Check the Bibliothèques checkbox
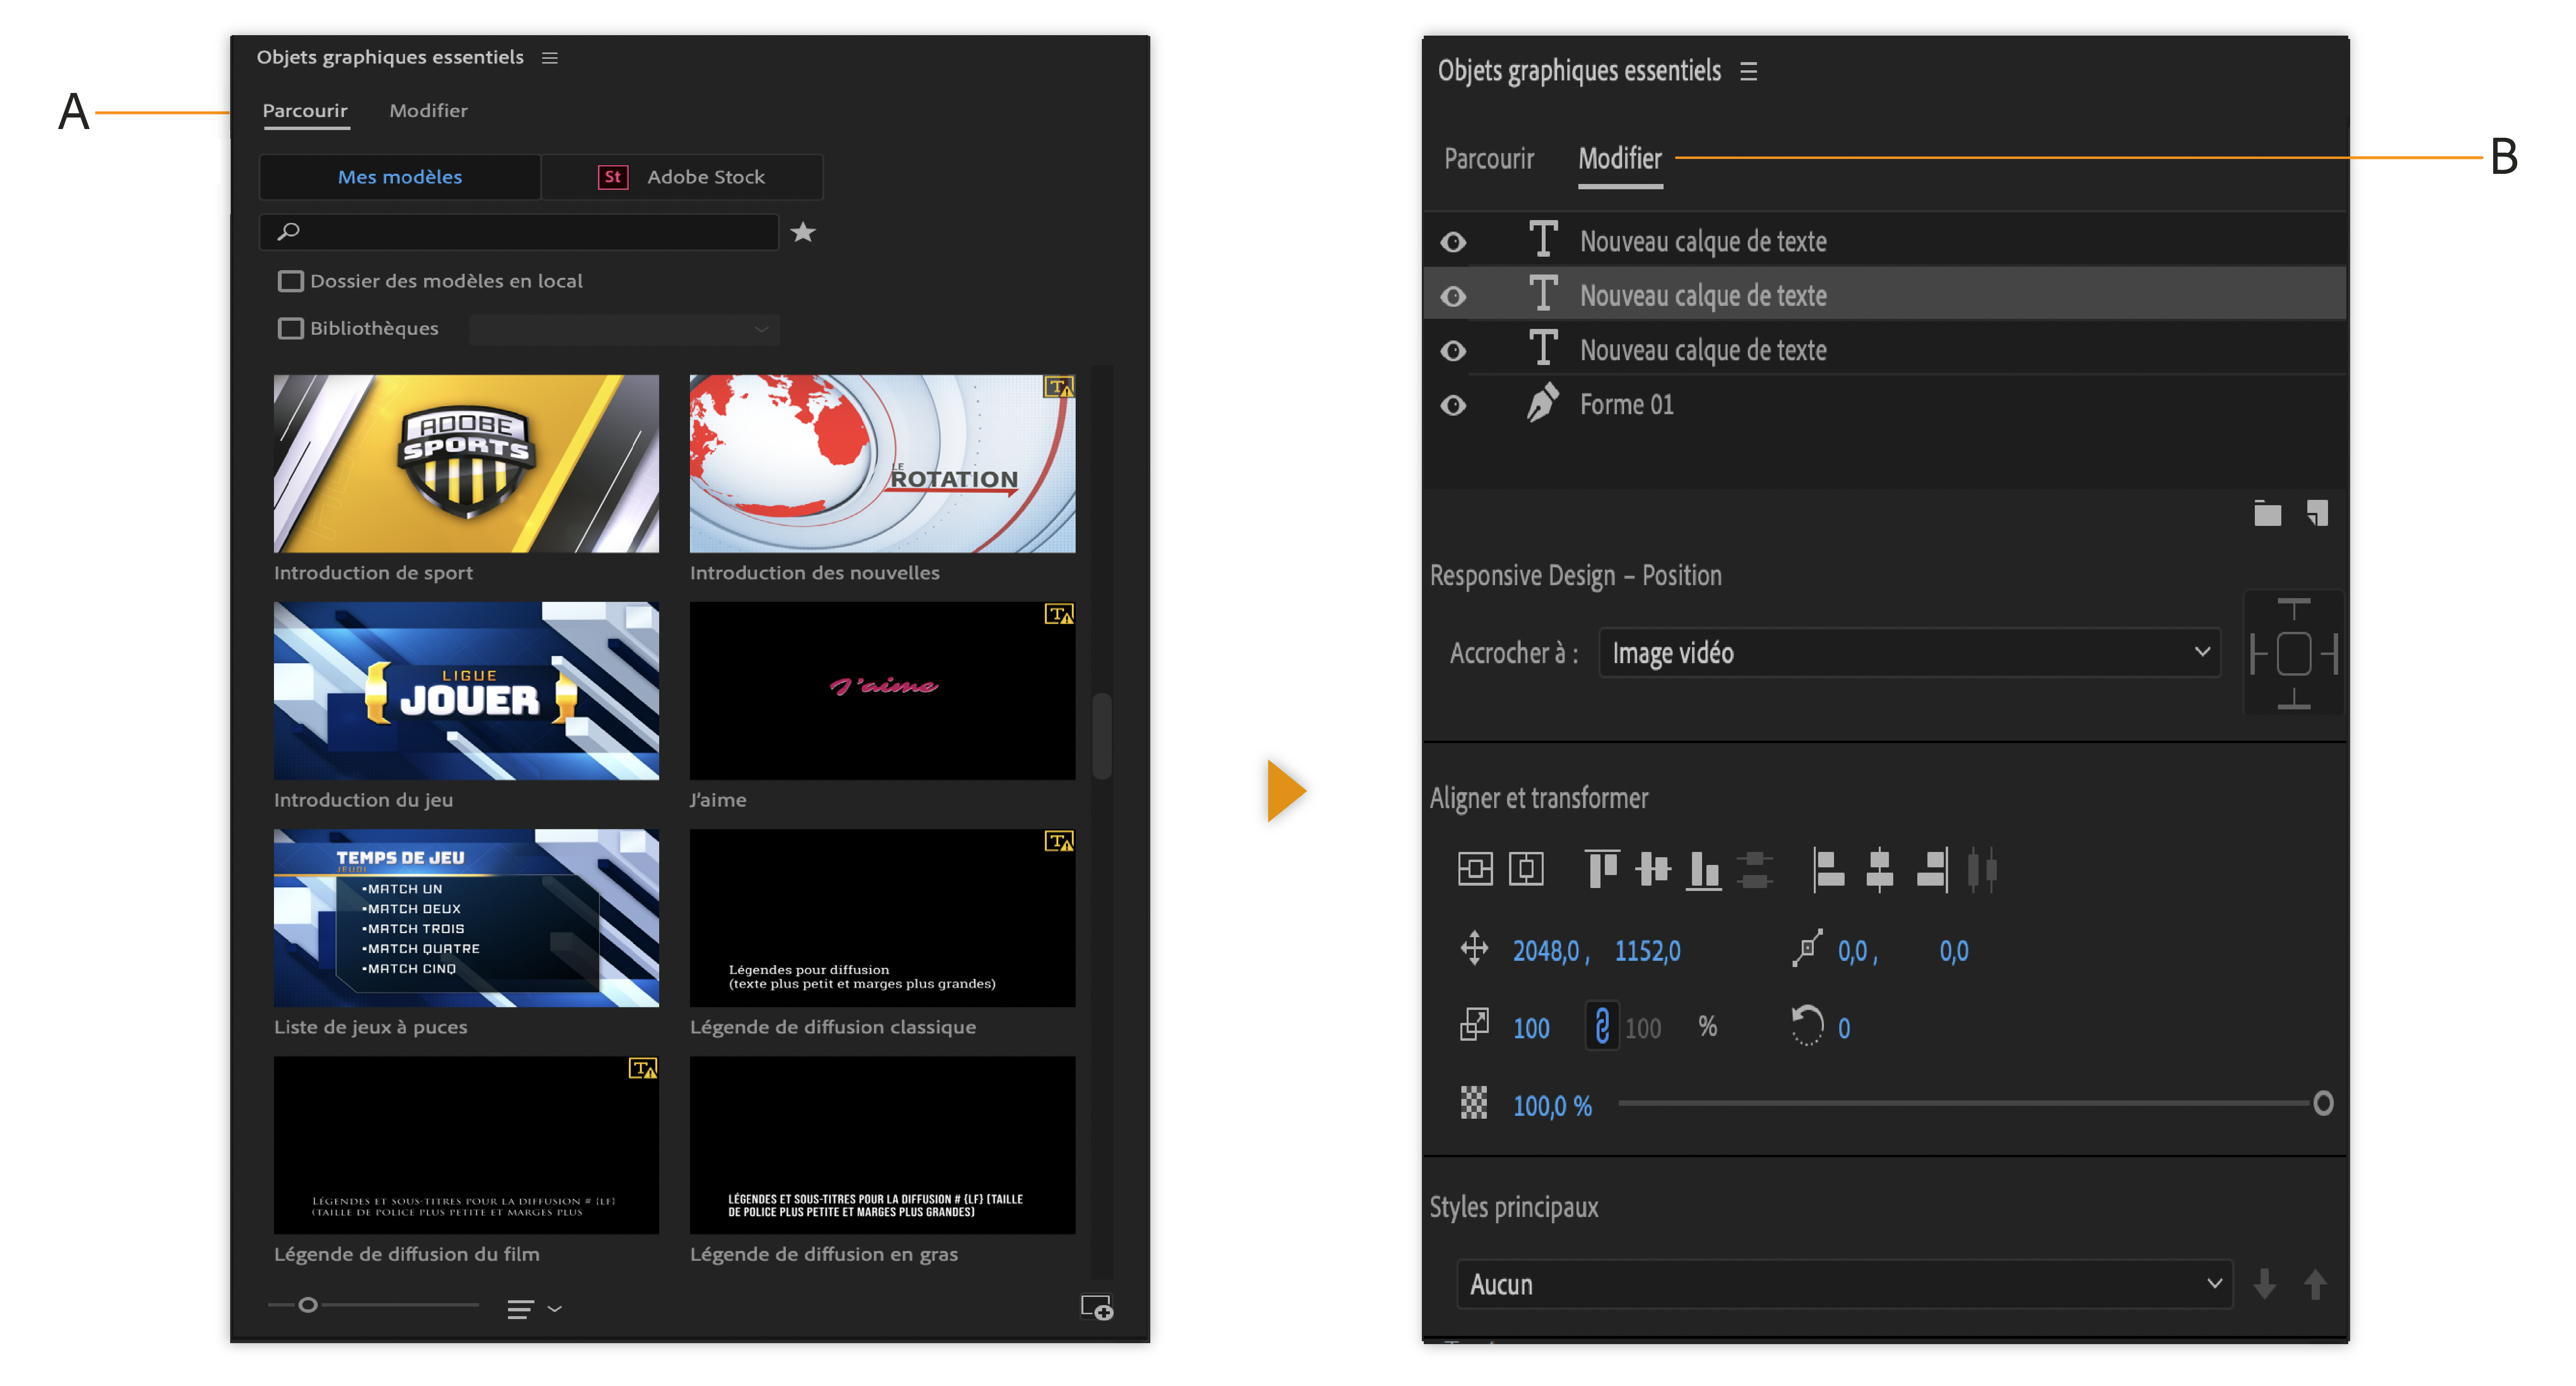Viewport: 2576px width, 1386px height. [x=290, y=328]
